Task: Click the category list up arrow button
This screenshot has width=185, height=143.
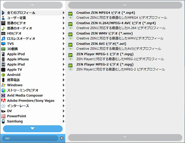Action: click(33, 5)
